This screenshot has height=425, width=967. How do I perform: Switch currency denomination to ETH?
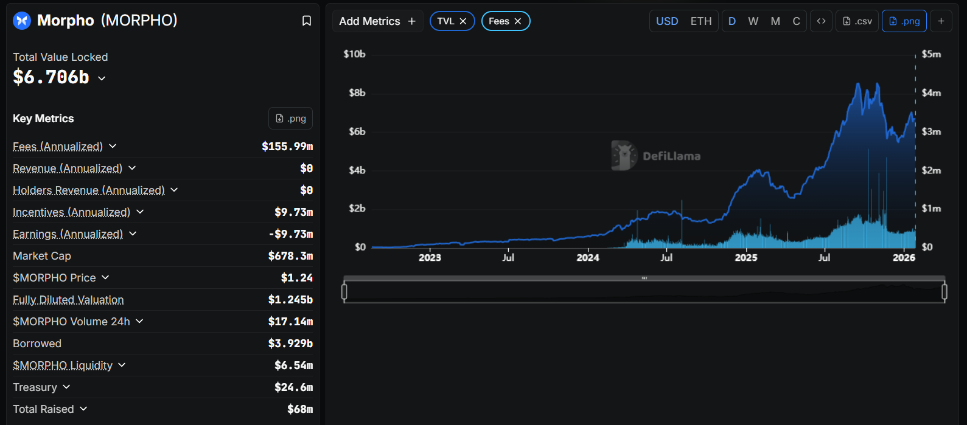pyautogui.click(x=700, y=21)
